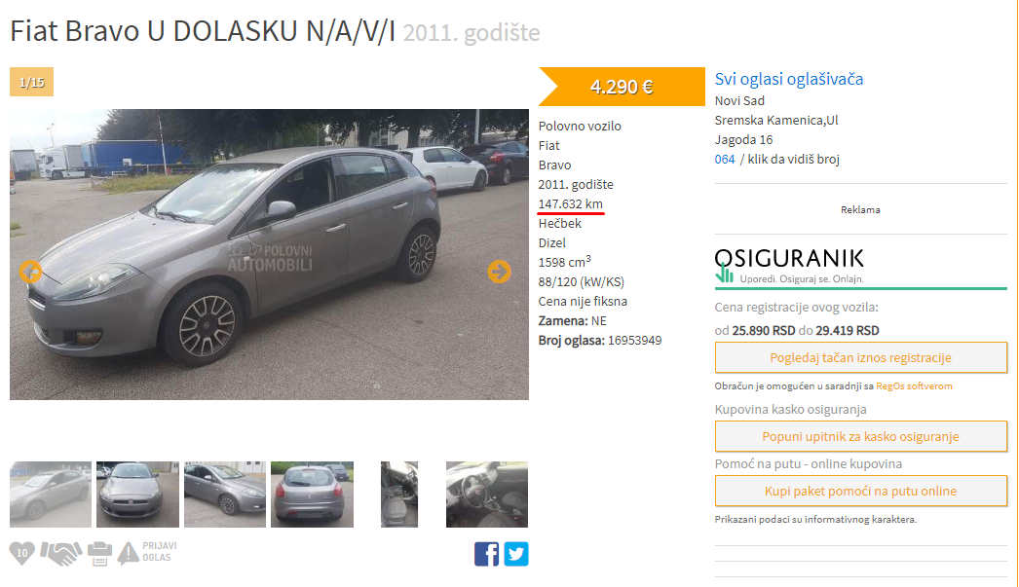
Task: Open Svi oglasi oglašivača link
Action: (x=789, y=79)
